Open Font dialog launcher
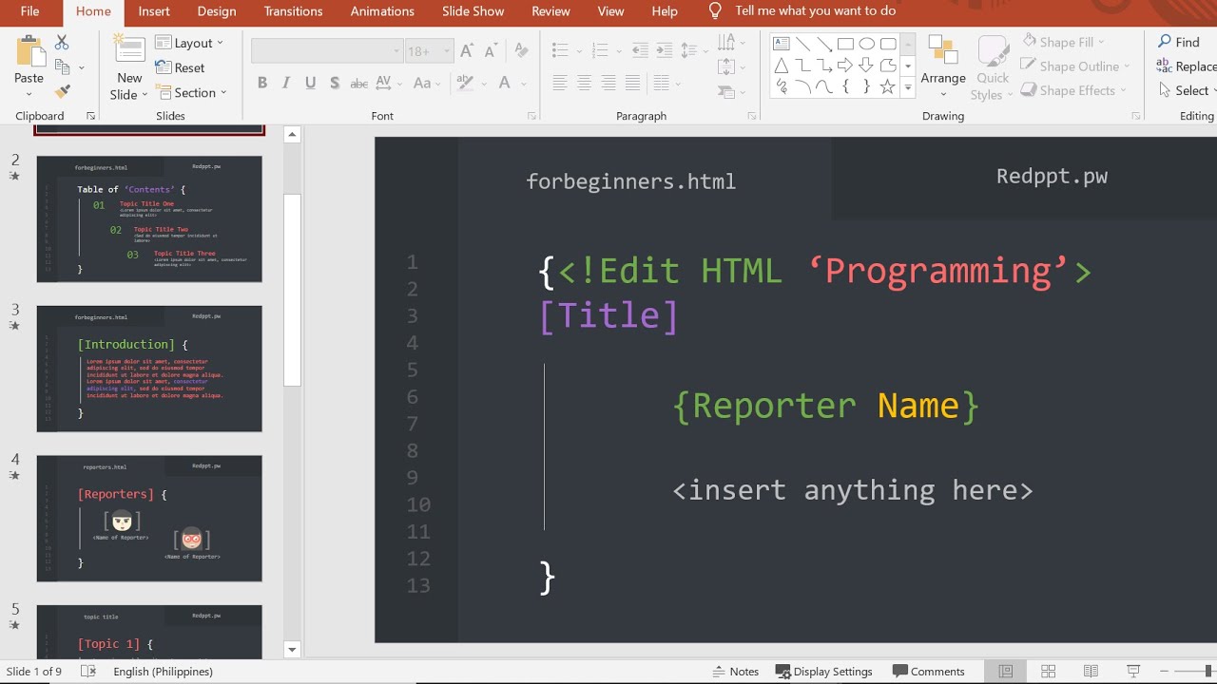The image size is (1217, 684). click(531, 116)
